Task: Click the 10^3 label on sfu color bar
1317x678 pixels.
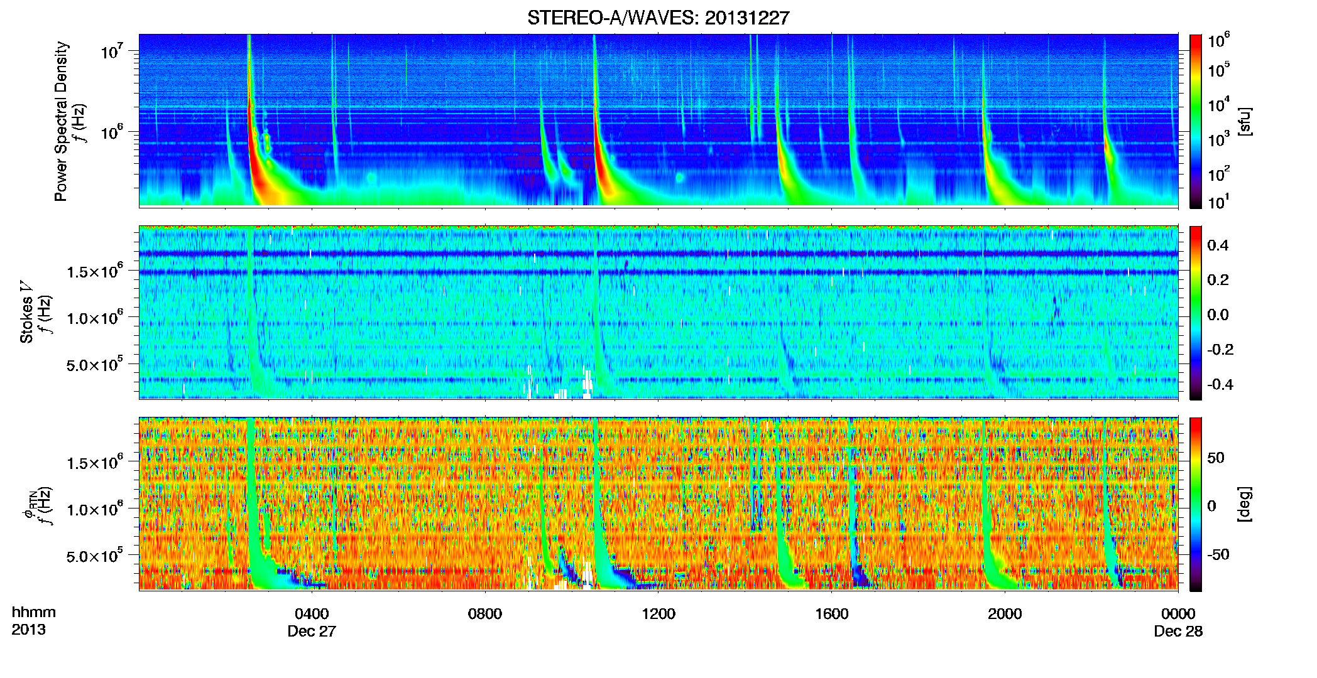Action: pyautogui.click(x=1218, y=139)
